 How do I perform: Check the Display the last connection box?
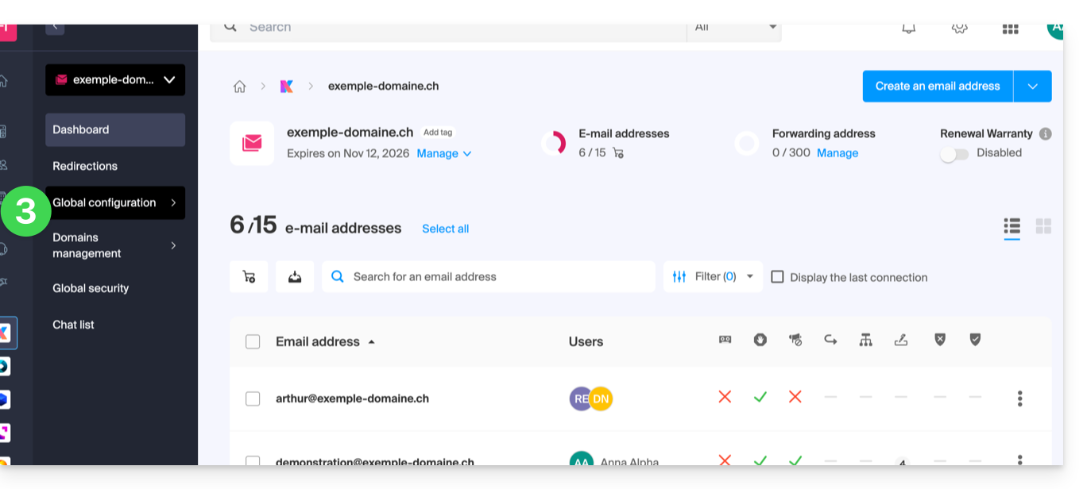tap(778, 277)
